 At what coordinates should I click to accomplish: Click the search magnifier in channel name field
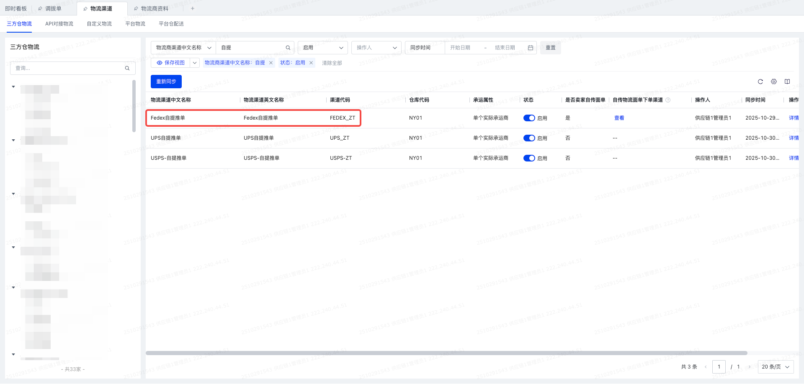(288, 48)
